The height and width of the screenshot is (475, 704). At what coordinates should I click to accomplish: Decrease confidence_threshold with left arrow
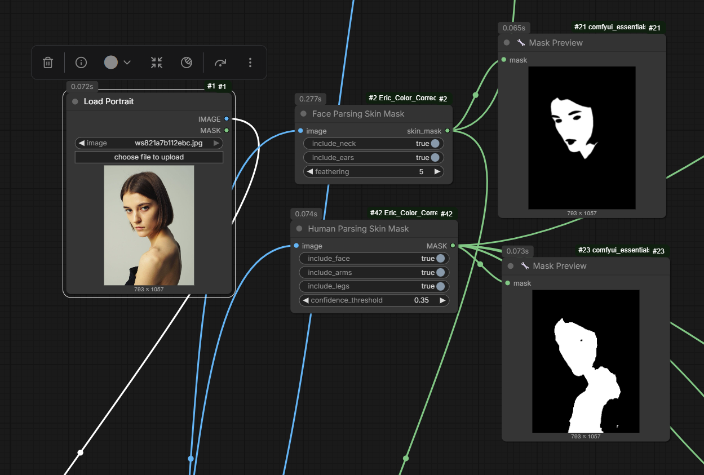click(305, 300)
